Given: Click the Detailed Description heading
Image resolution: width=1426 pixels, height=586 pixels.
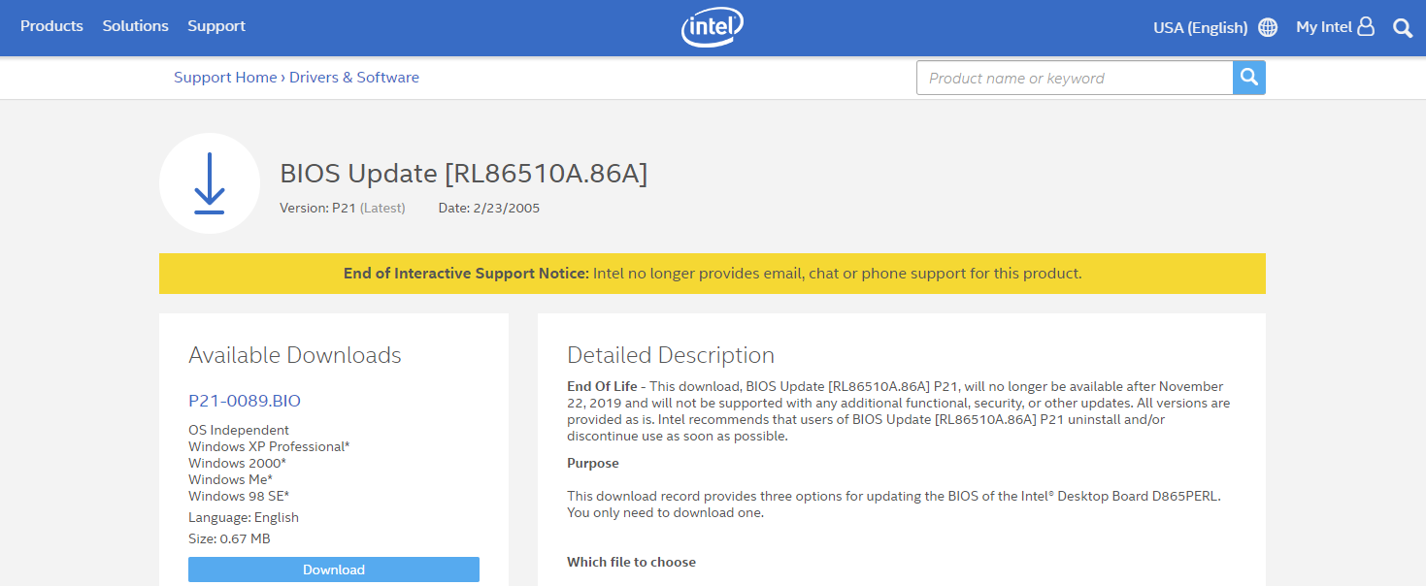Looking at the screenshot, I should pyautogui.click(x=671, y=355).
